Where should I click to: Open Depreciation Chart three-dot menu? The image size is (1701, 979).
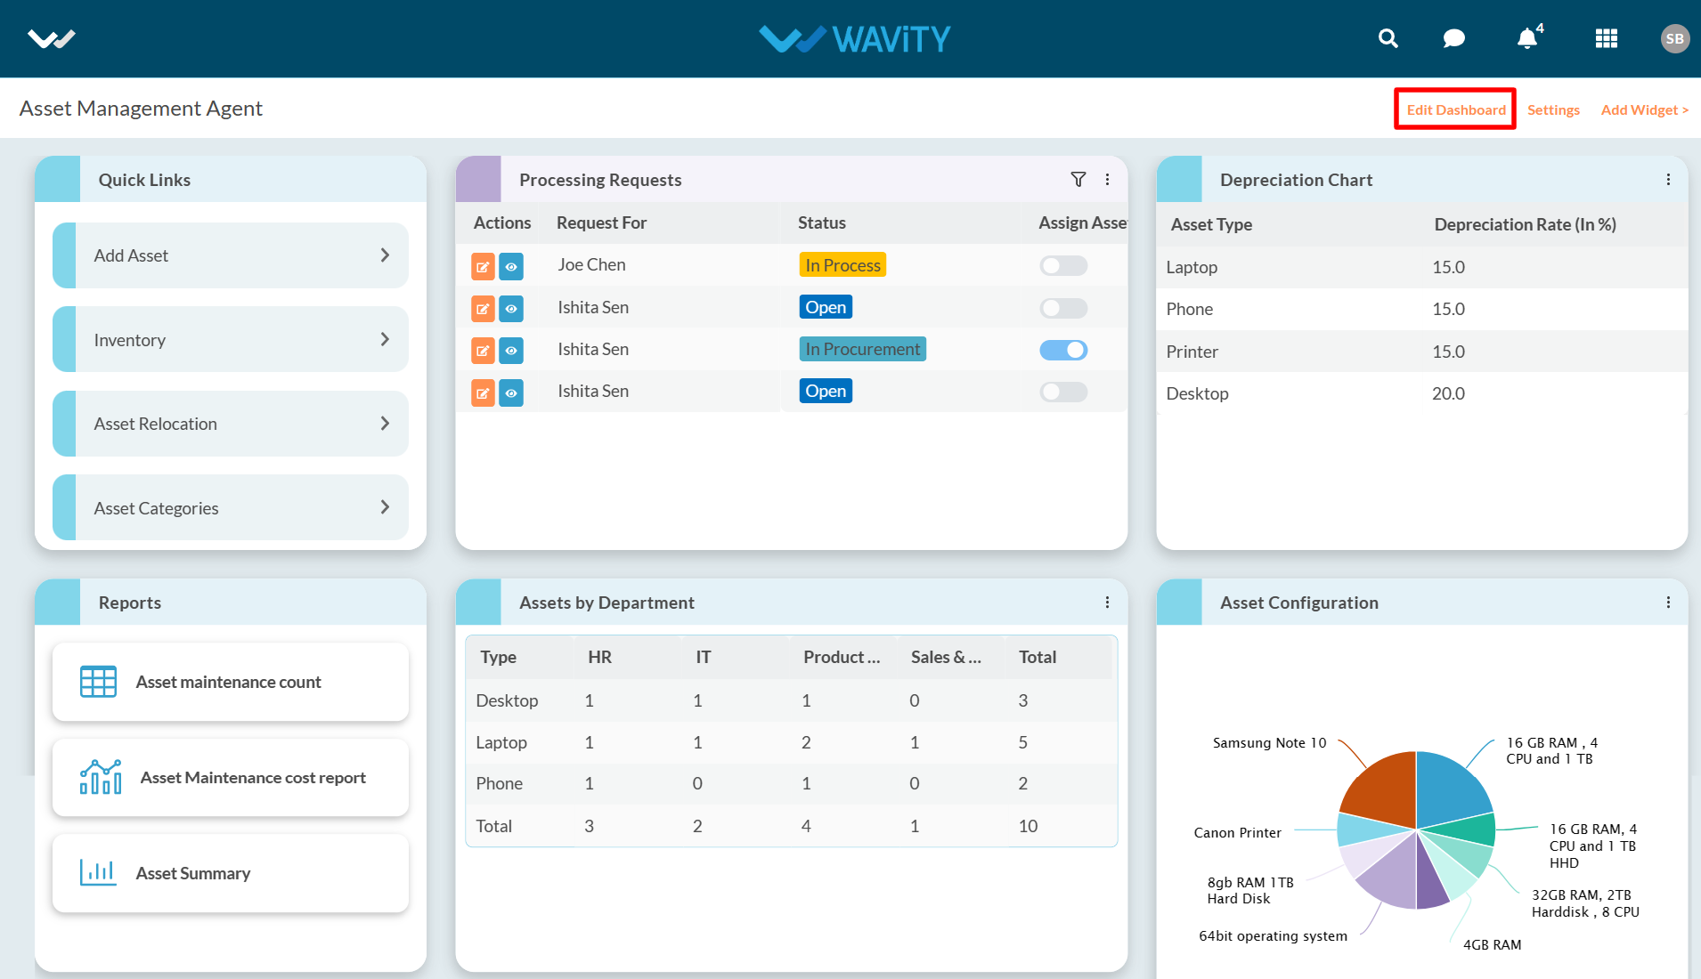coord(1668,180)
